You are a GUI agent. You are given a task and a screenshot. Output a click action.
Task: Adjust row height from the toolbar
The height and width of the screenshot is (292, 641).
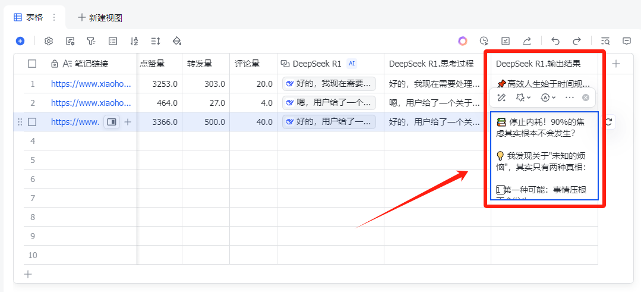pyautogui.click(x=156, y=41)
